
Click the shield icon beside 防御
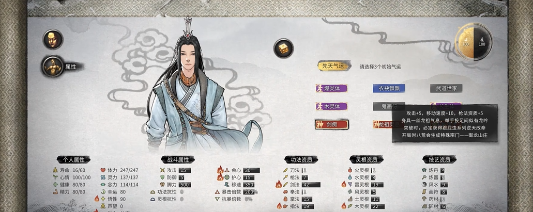pos(162,177)
